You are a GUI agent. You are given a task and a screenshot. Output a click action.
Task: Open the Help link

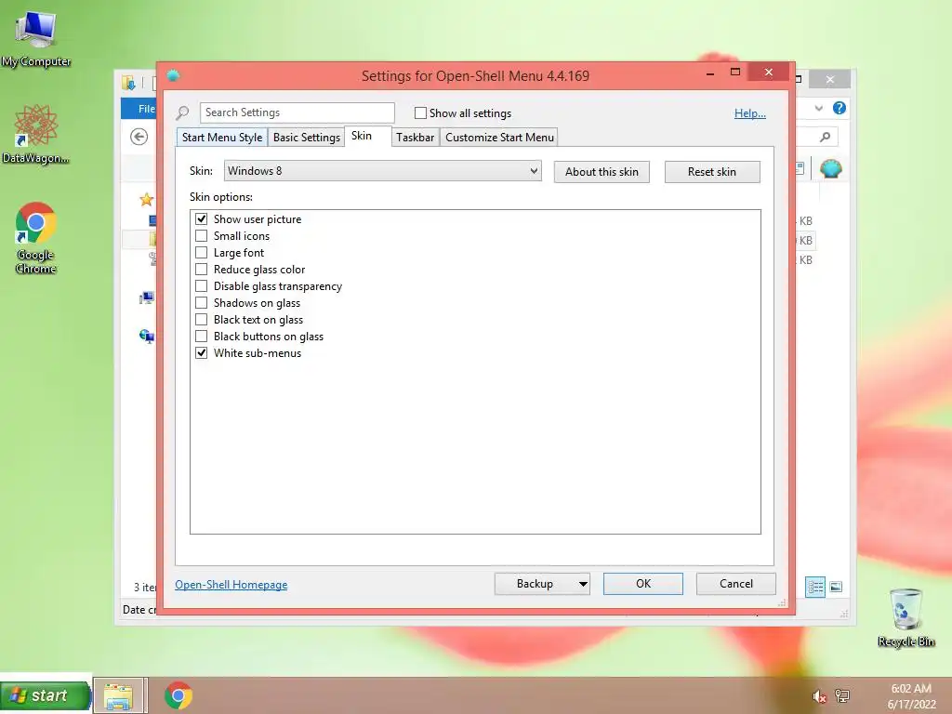(750, 113)
